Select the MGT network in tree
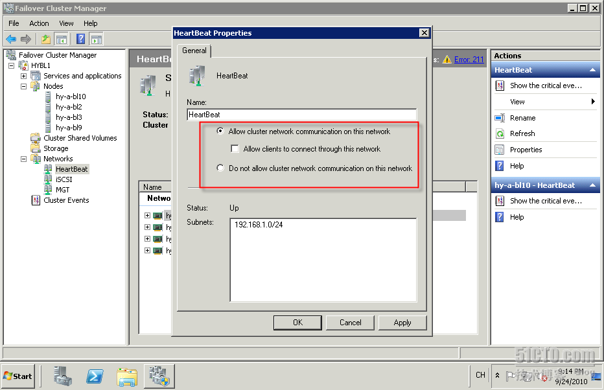The height and width of the screenshot is (390, 604). pyautogui.click(x=62, y=190)
